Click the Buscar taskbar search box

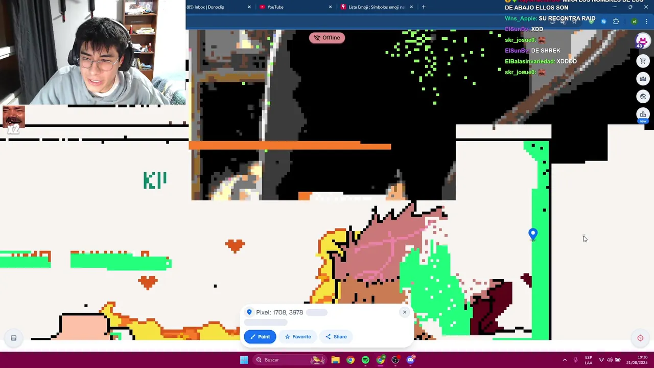click(x=290, y=360)
